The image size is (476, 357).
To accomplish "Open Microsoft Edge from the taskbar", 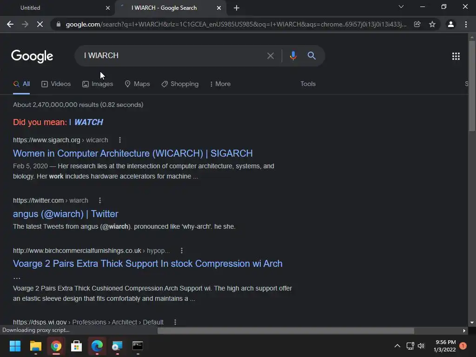I will [x=97, y=346].
